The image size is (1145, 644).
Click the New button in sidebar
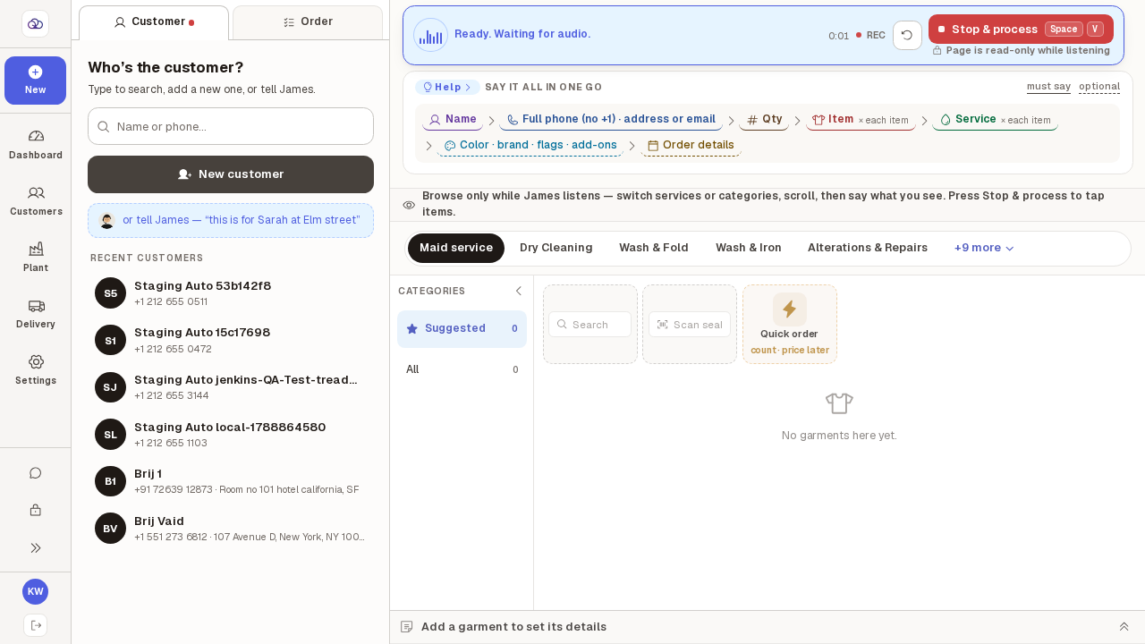(x=36, y=80)
